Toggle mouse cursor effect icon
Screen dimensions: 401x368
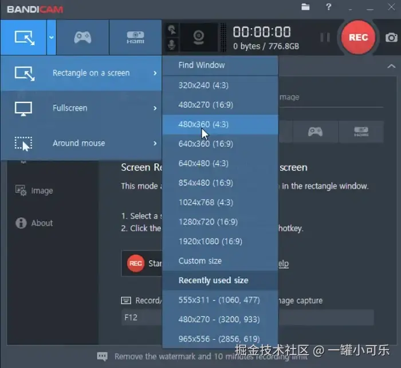(x=172, y=30)
